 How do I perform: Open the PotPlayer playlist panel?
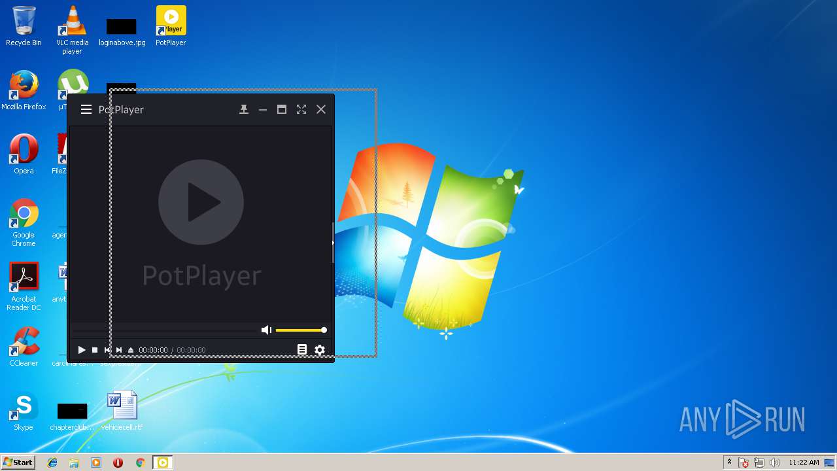pos(302,350)
